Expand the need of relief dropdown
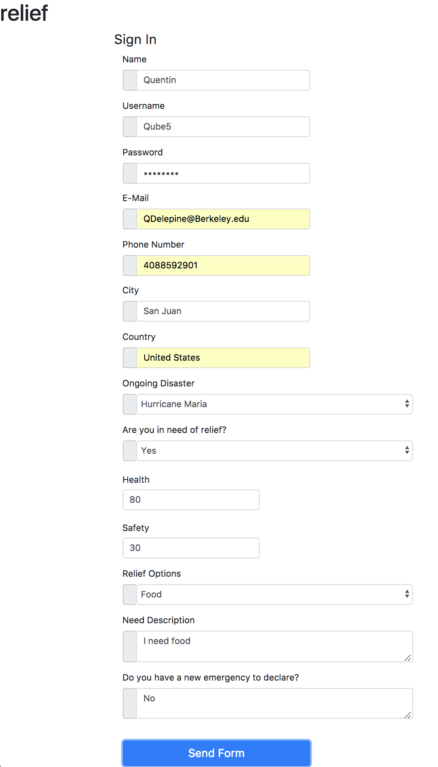The height and width of the screenshot is (767, 438). [x=274, y=451]
